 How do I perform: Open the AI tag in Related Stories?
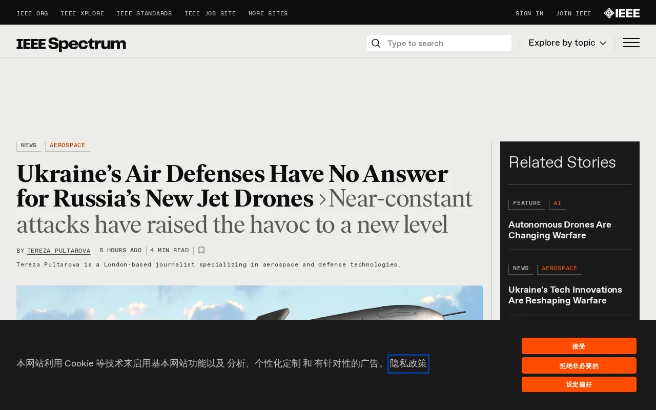click(x=558, y=204)
